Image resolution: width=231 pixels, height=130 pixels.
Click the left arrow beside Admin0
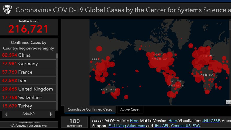tap(6, 114)
